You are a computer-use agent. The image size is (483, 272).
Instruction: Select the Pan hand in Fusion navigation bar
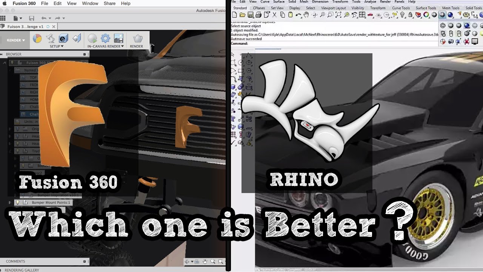tap(205, 261)
